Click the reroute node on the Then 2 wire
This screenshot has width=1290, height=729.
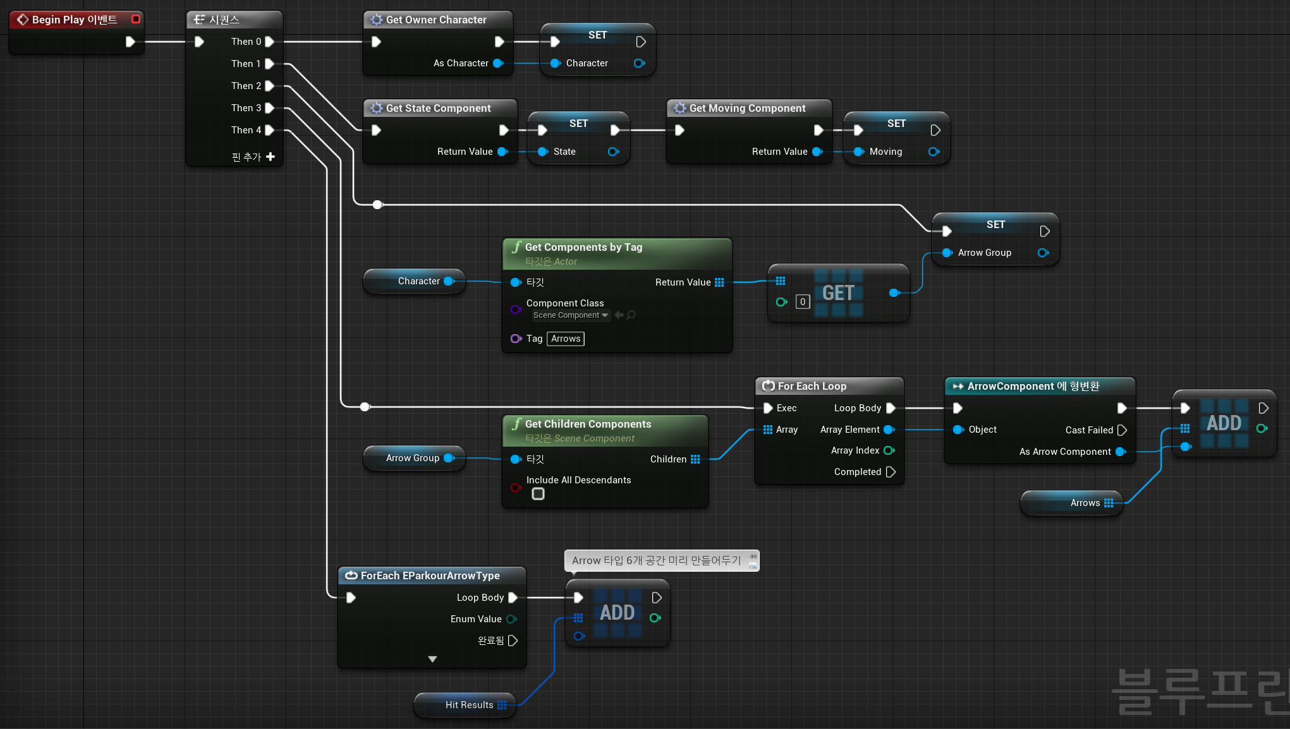click(x=377, y=205)
